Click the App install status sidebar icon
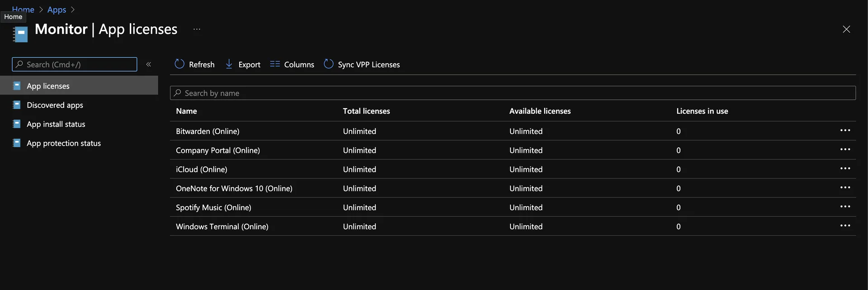 pyautogui.click(x=17, y=124)
